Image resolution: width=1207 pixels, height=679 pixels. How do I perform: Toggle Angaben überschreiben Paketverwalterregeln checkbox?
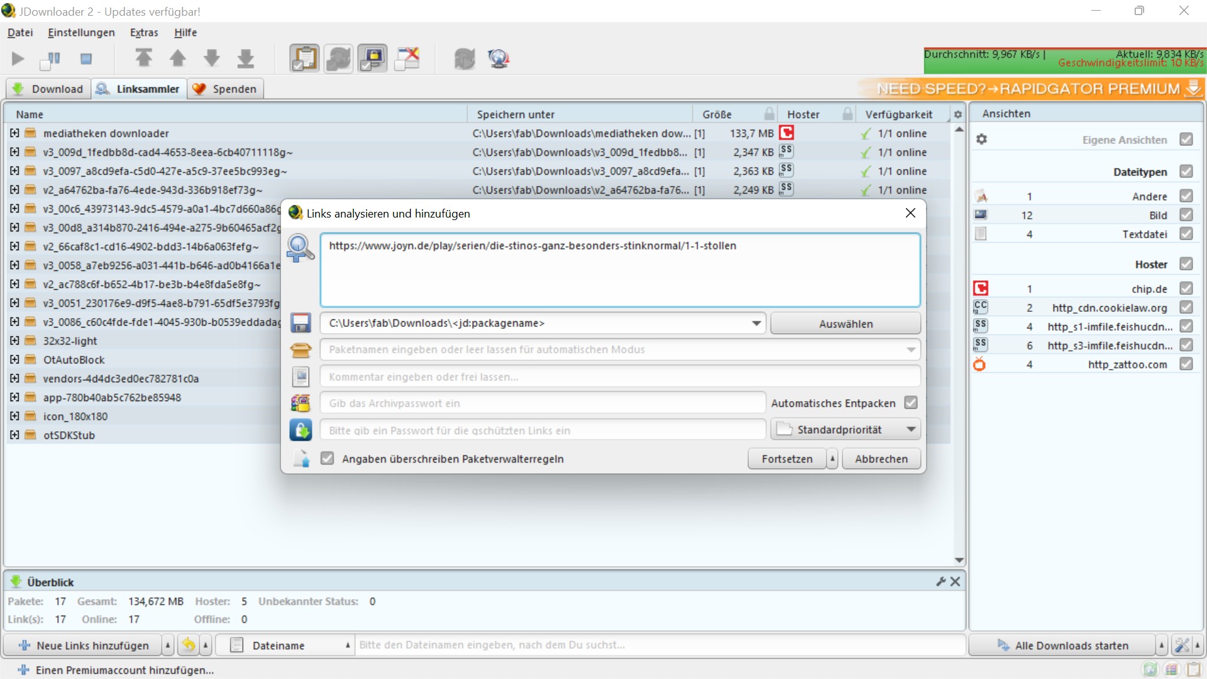click(327, 458)
